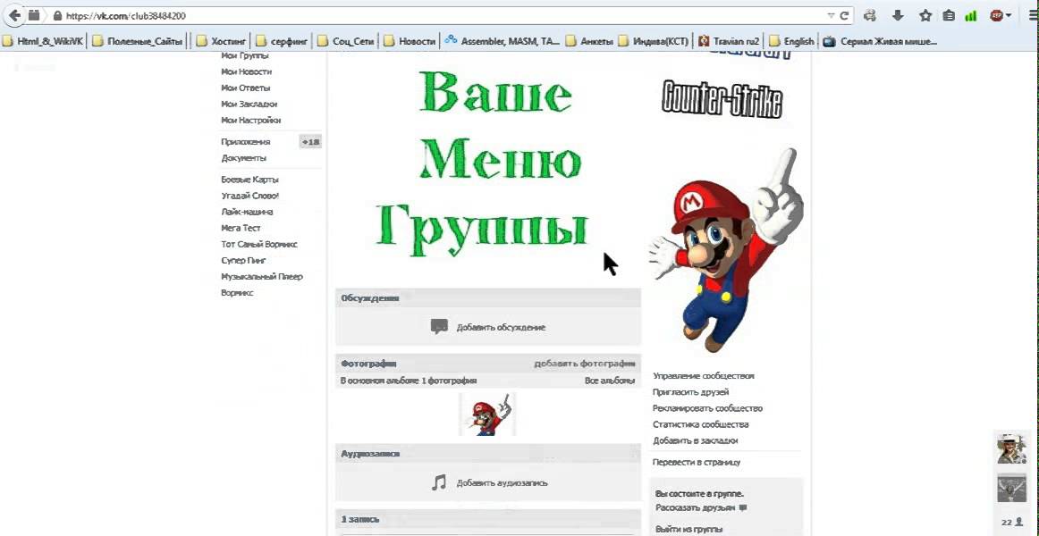Click the music note audio icon
The height and width of the screenshot is (536, 1039).
[x=439, y=482]
